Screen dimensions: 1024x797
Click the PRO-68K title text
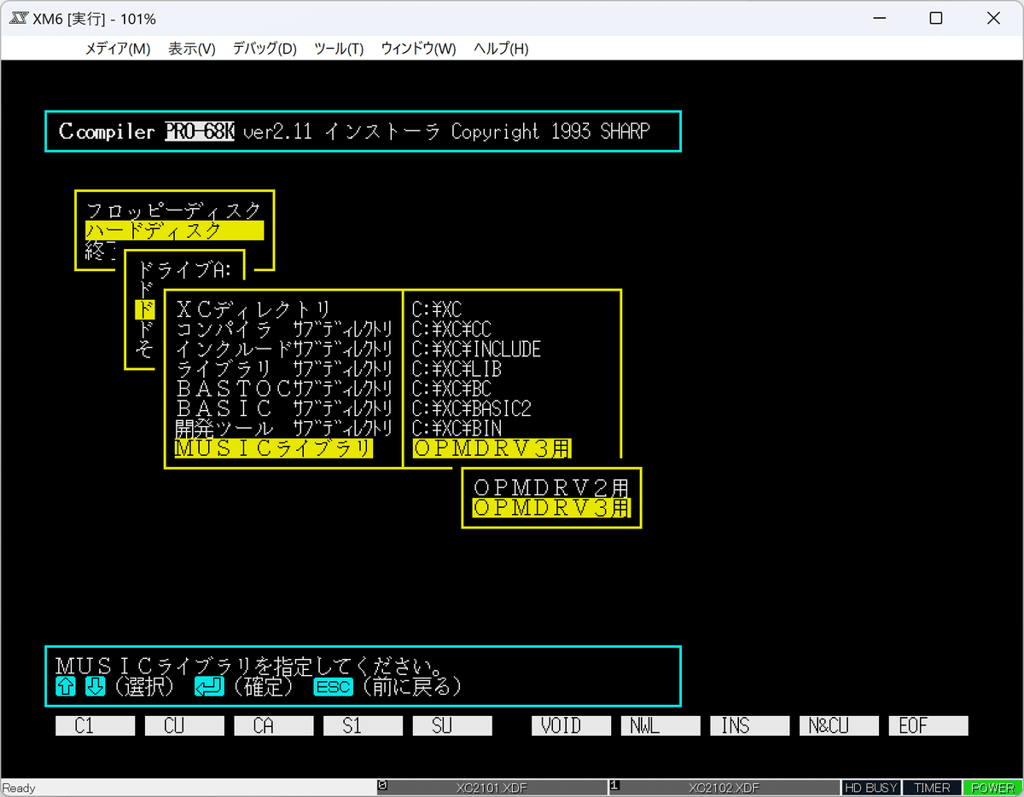point(200,131)
